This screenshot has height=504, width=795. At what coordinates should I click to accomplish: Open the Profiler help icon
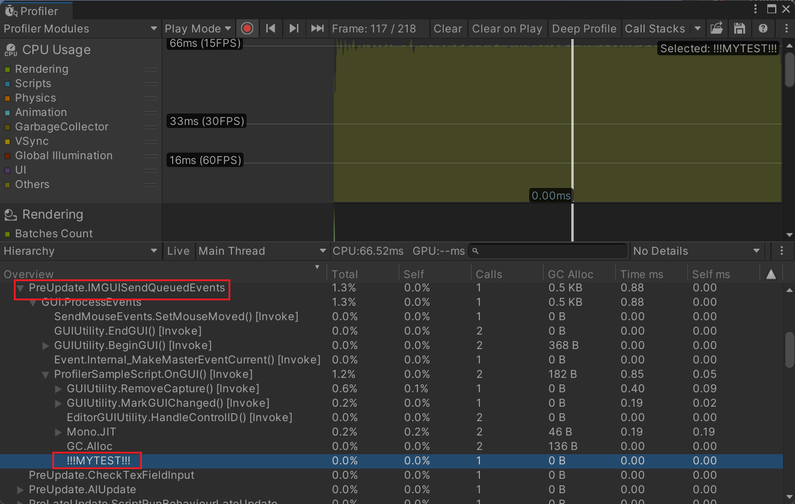click(763, 28)
